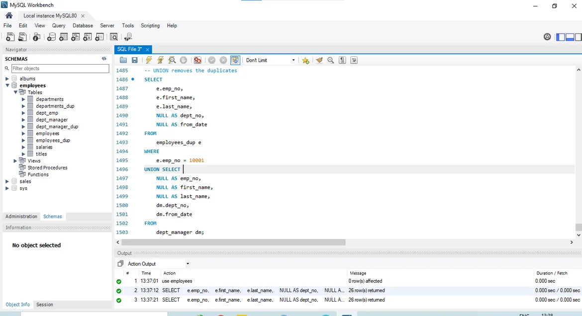The width and height of the screenshot is (582, 316).
Task: Click the Filter objects search field
Action: (x=60, y=69)
